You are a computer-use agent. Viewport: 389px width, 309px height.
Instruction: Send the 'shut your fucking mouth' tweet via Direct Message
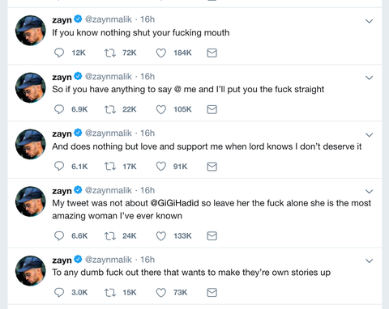212,53
